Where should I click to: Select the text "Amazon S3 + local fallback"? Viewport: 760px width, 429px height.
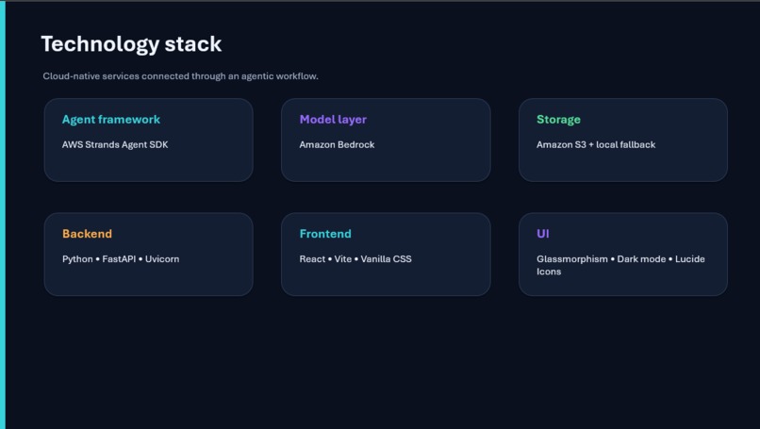tap(596, 144)
